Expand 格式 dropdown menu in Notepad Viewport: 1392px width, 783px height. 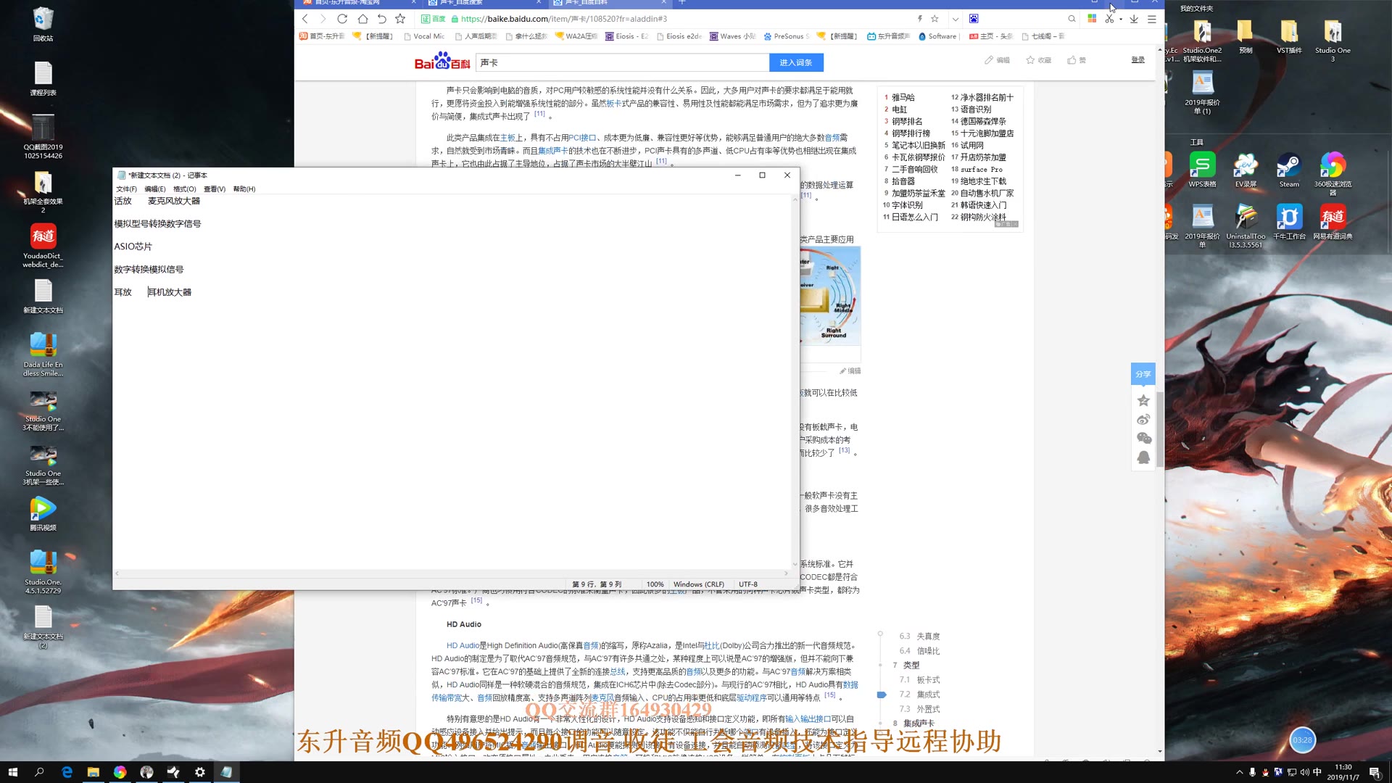pyautogui.click(x=183, y=187)
